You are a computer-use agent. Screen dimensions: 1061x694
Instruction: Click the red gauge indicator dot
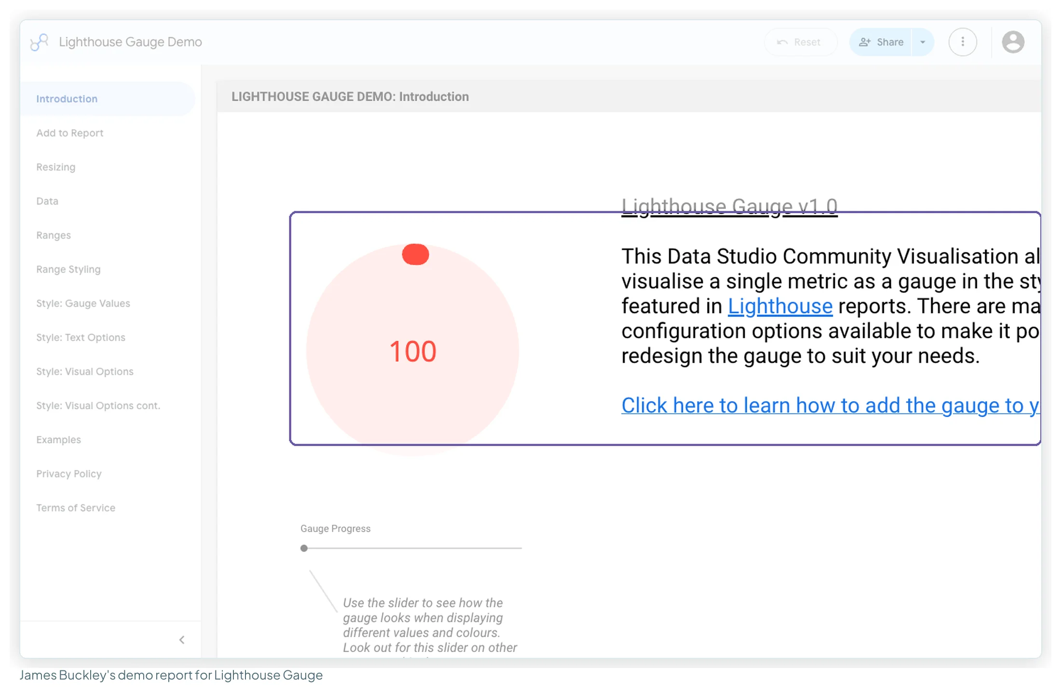tap(415, 255)
